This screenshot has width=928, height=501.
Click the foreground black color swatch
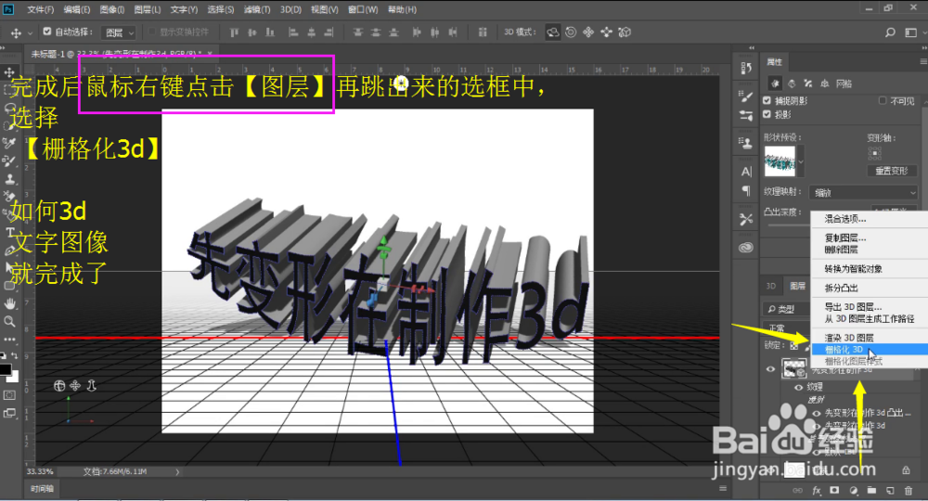[x=6, y=369]
